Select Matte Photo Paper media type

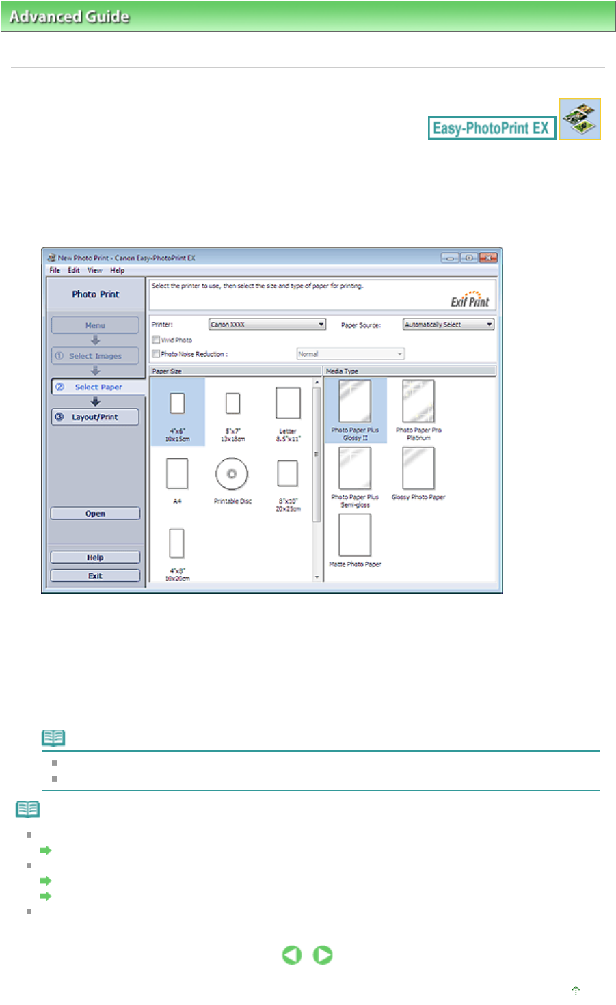point(355,536)
